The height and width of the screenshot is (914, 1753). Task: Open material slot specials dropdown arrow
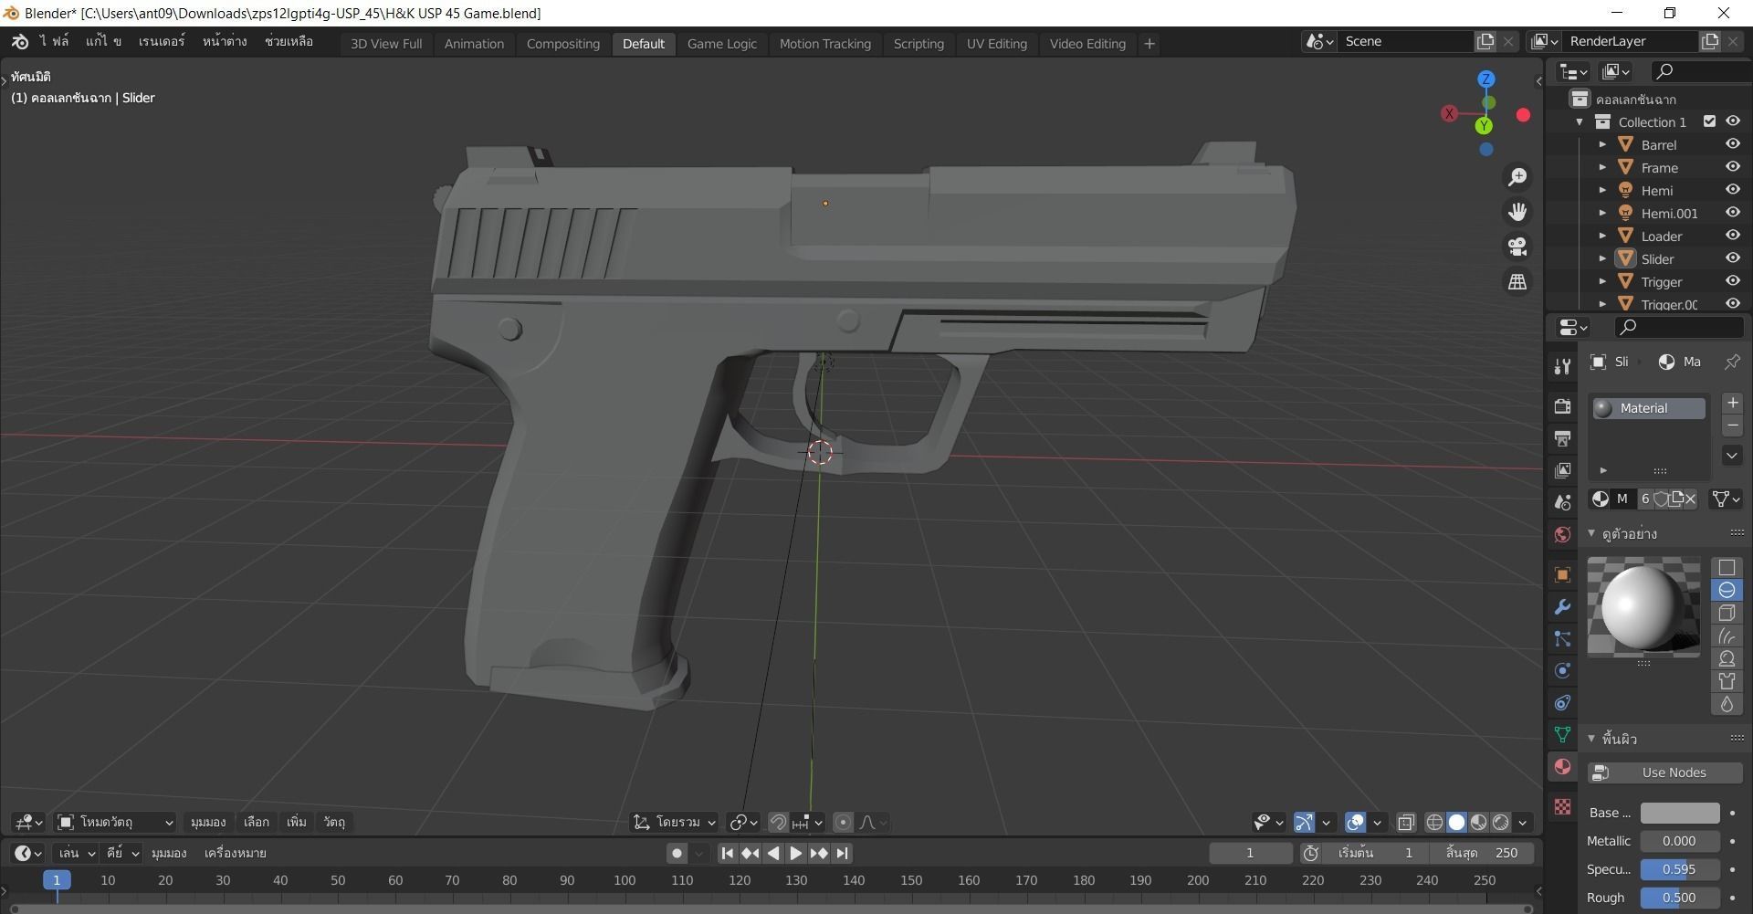tap(1731, 455)
